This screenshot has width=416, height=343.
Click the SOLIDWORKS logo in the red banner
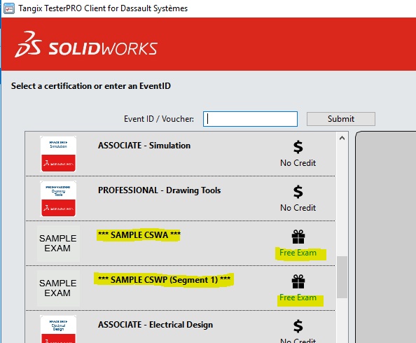(86, 44)
